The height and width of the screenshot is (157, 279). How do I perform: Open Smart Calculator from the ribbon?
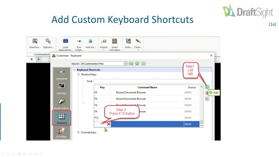coord(115,45)
